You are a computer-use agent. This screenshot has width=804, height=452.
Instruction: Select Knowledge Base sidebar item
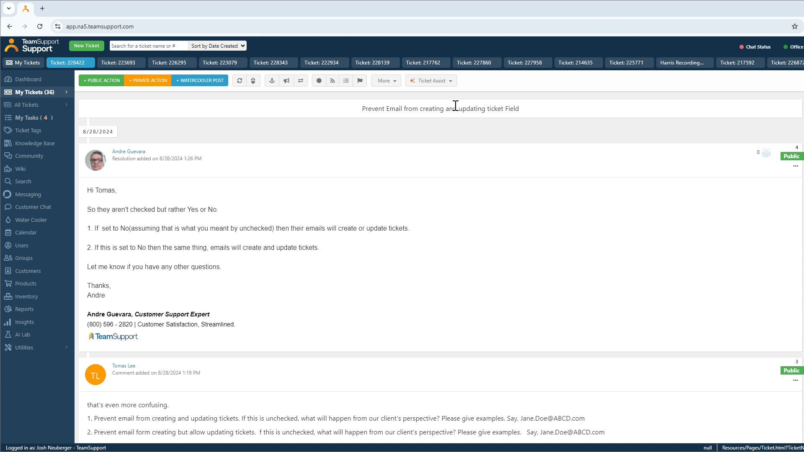point(35,143)
